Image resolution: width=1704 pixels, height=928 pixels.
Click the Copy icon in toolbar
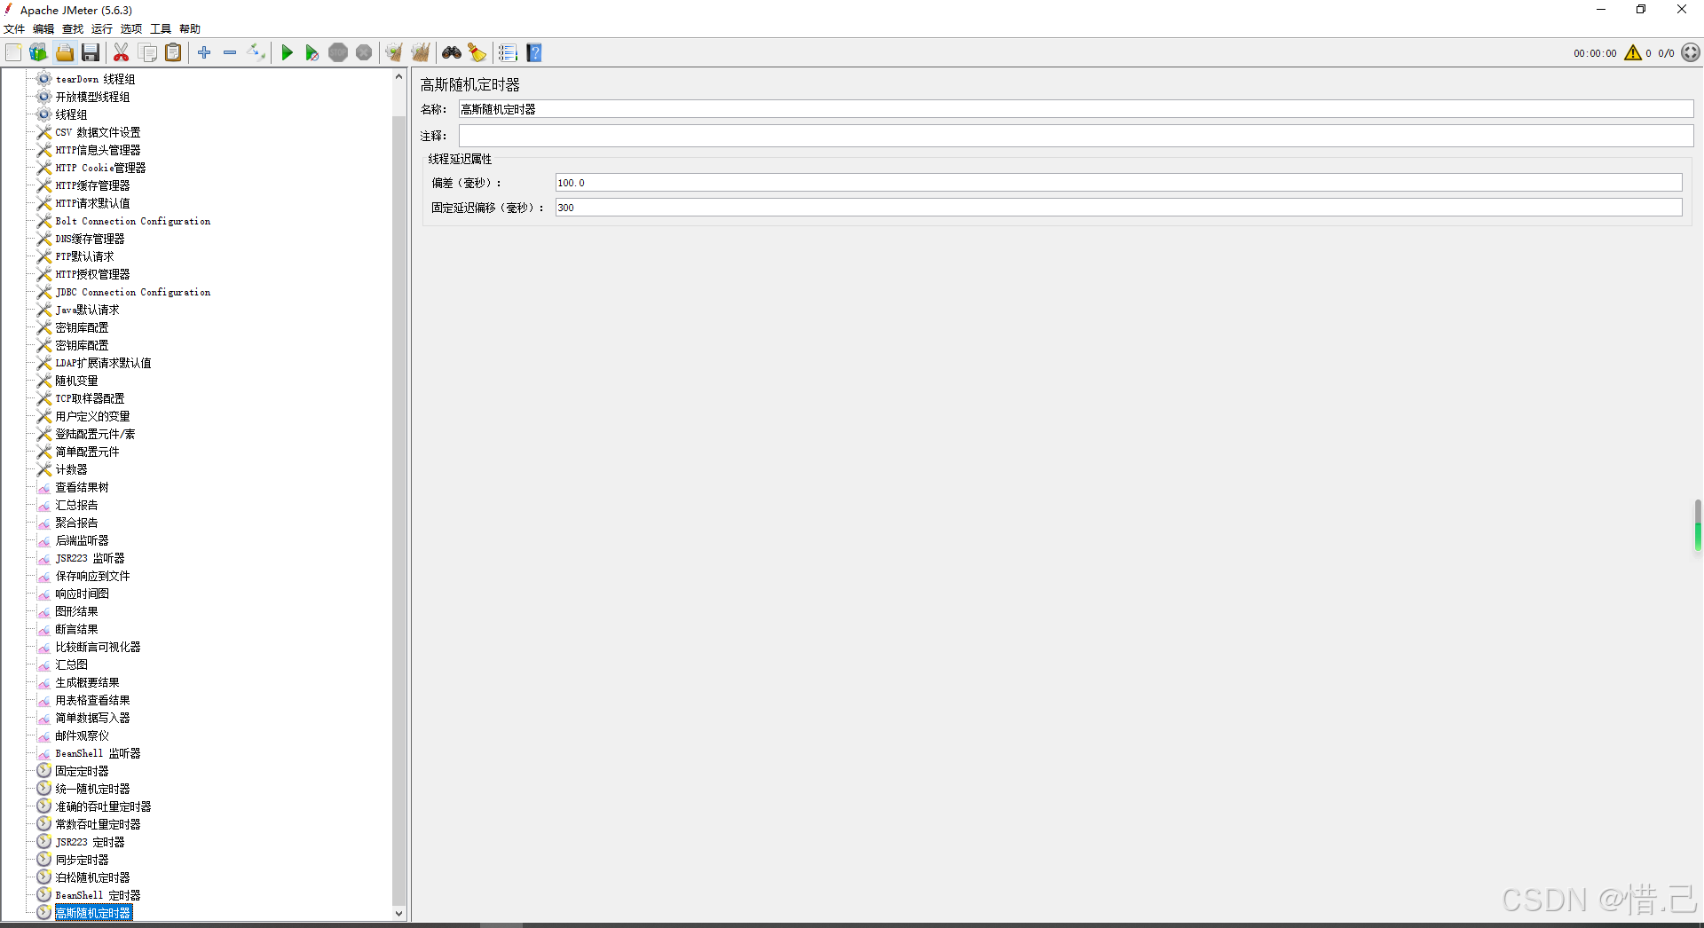[x=148, y=53]
